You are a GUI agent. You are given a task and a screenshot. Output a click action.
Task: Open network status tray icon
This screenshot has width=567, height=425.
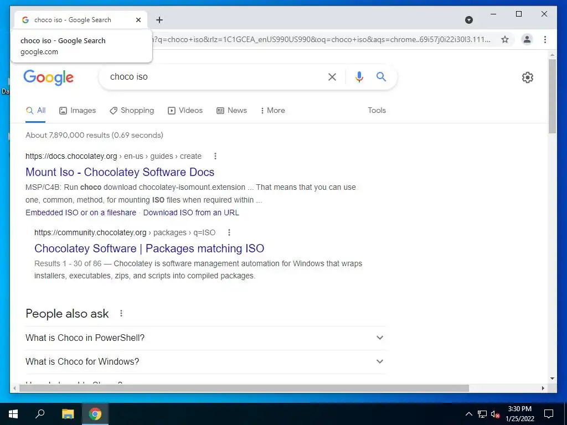pyautogui.click(x=482, y=414)
